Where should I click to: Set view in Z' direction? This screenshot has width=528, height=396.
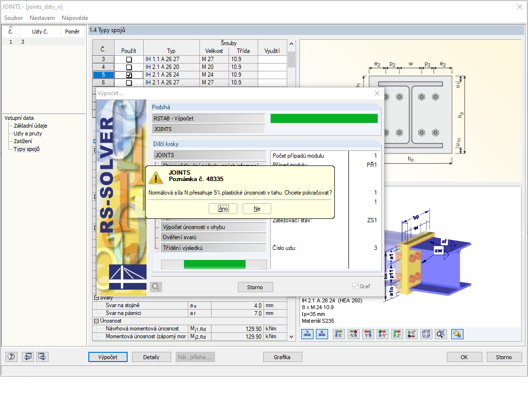click(397, 334)
